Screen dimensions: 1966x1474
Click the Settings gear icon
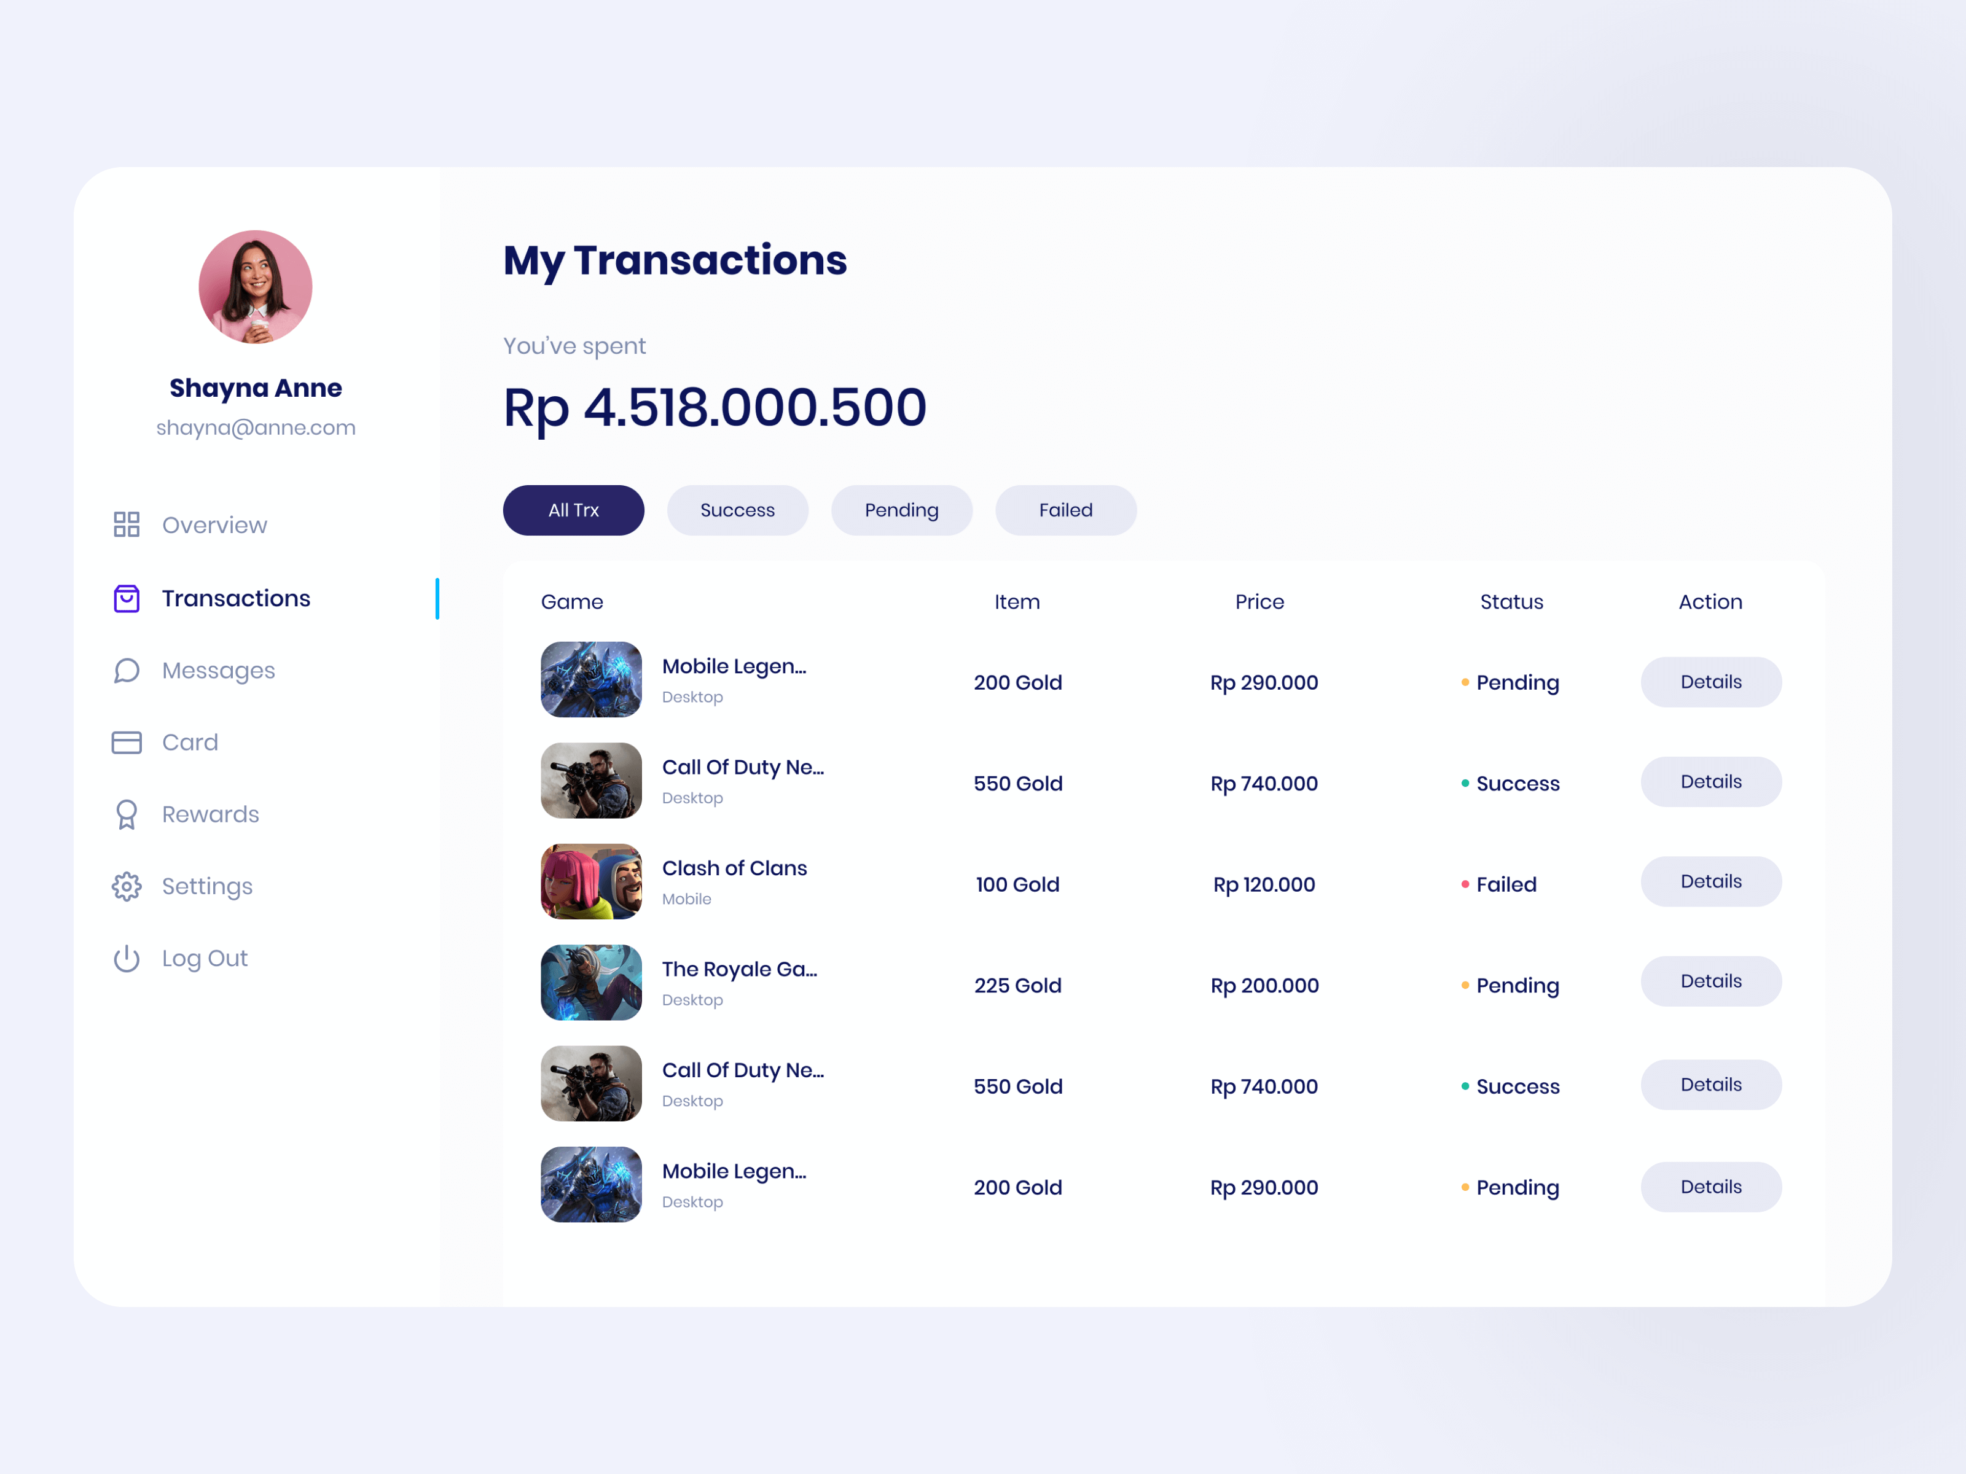point(126,886)
